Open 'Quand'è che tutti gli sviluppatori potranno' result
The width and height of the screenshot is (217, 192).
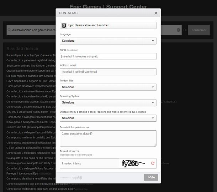coord(31,127)
